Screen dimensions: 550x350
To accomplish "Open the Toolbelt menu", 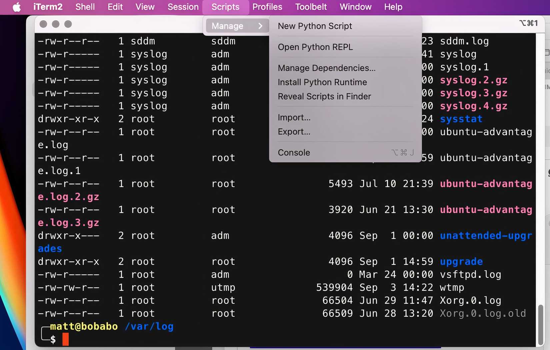I will (310, 7).
